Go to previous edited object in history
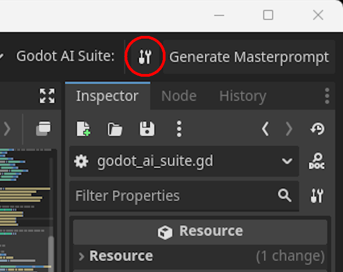343x272 pixels. pyautogui.click(x=265, y=129)
